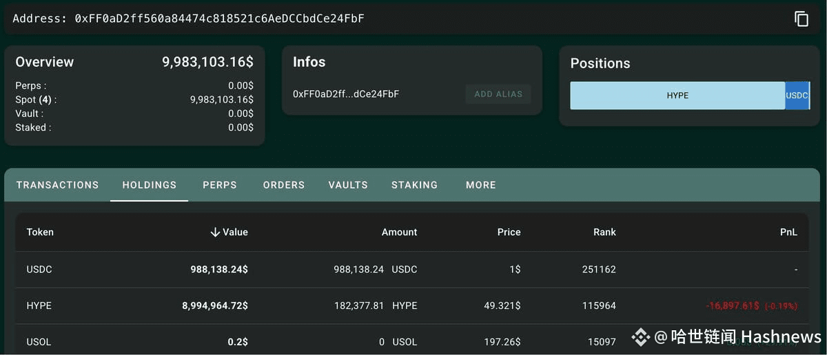Go to the STAKING tab
Screen dimensions: 827x355
pyautogui.click(x=414, y=185)
